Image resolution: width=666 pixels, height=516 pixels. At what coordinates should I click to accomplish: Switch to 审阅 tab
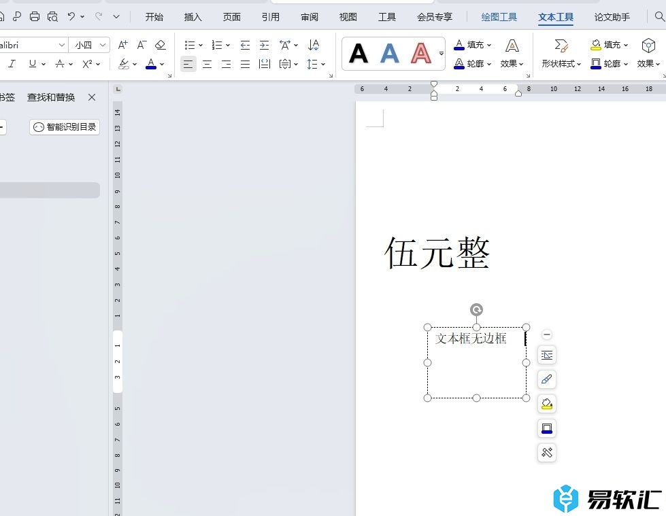tap(310, 17)
